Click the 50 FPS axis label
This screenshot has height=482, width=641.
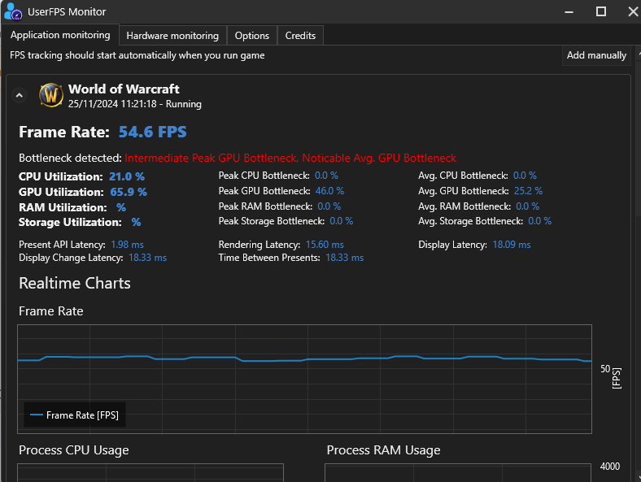pos(605,369)
